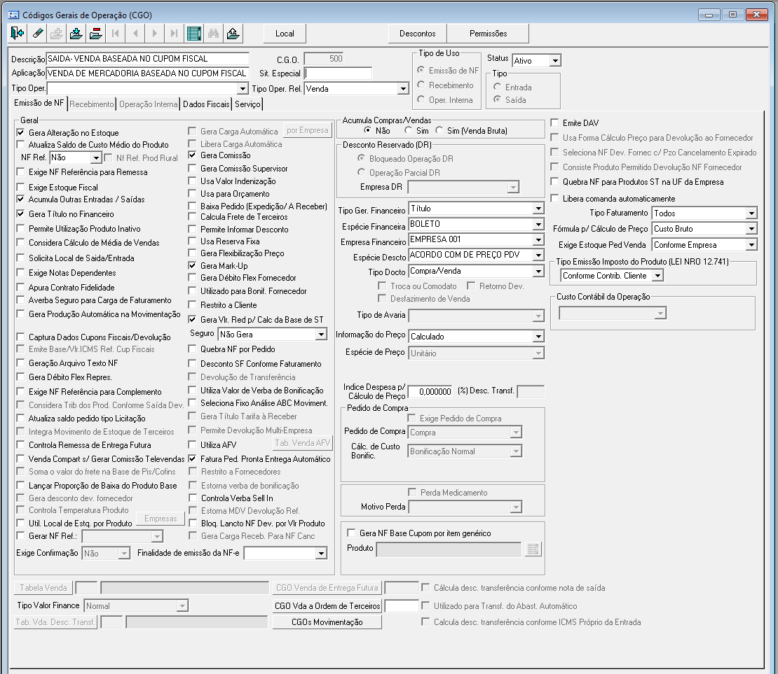
Task: Go to next record arrow
Action: (x=154, y=34)
